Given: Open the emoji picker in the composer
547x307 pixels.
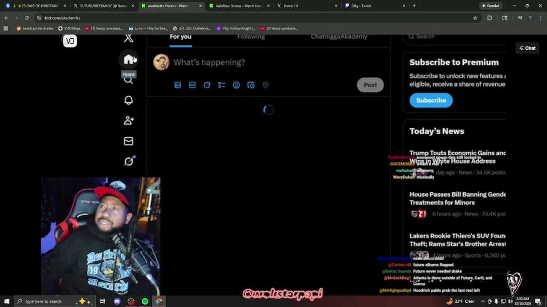Looking at the screenshot, I should pos(236,85).
